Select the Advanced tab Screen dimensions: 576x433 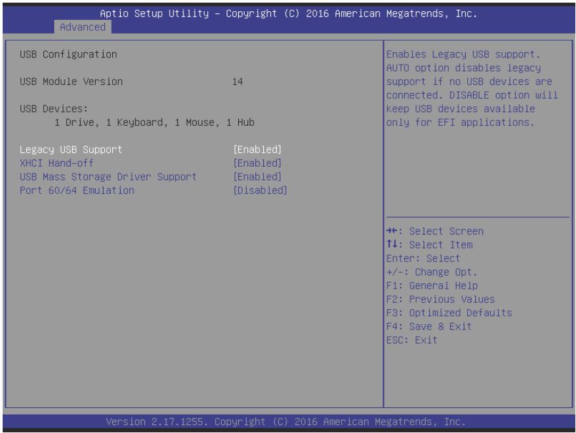click(82, 27)
